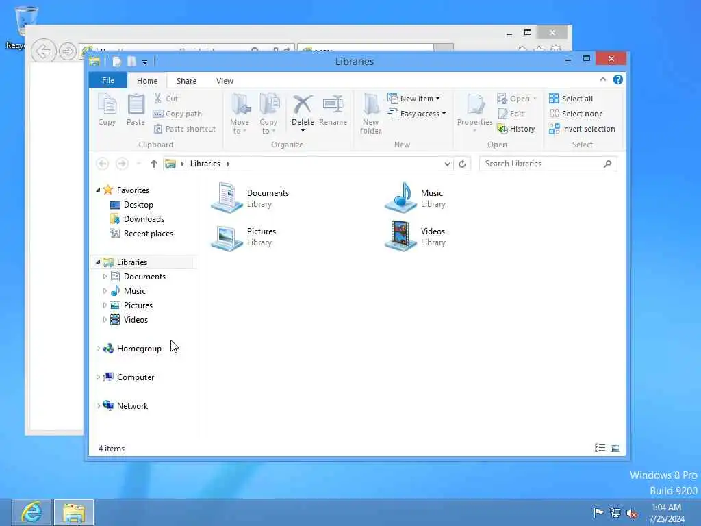This screenshot has width=701, height=526.
Task: Click the New folder icon
Action: tap(370, 114)
